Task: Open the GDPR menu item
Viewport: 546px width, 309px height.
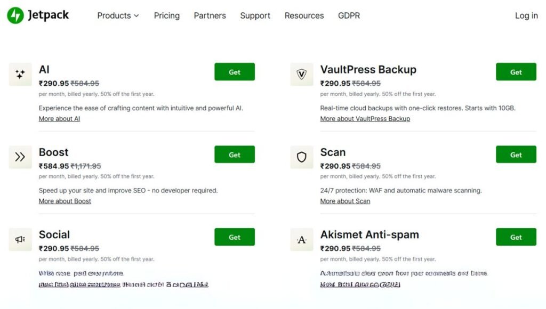Action: tap(349, 15)
